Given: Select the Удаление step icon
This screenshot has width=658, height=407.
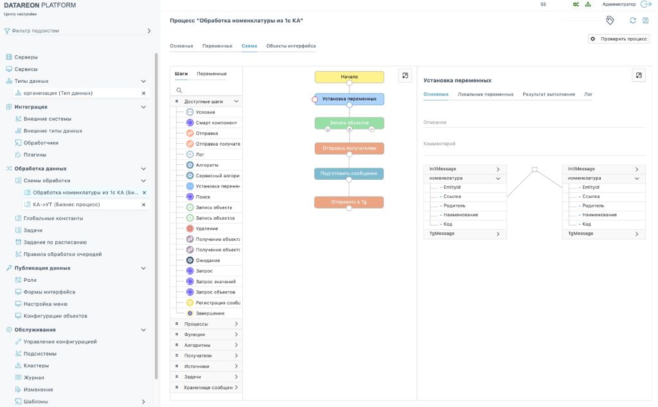Looking at the screenshot, I should click(x=190, y=229).
